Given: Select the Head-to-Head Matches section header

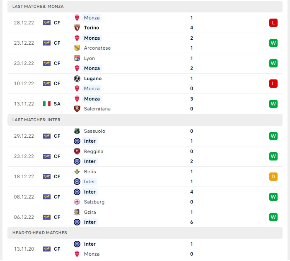Looking at the screenshot, I should coord(145,233).
